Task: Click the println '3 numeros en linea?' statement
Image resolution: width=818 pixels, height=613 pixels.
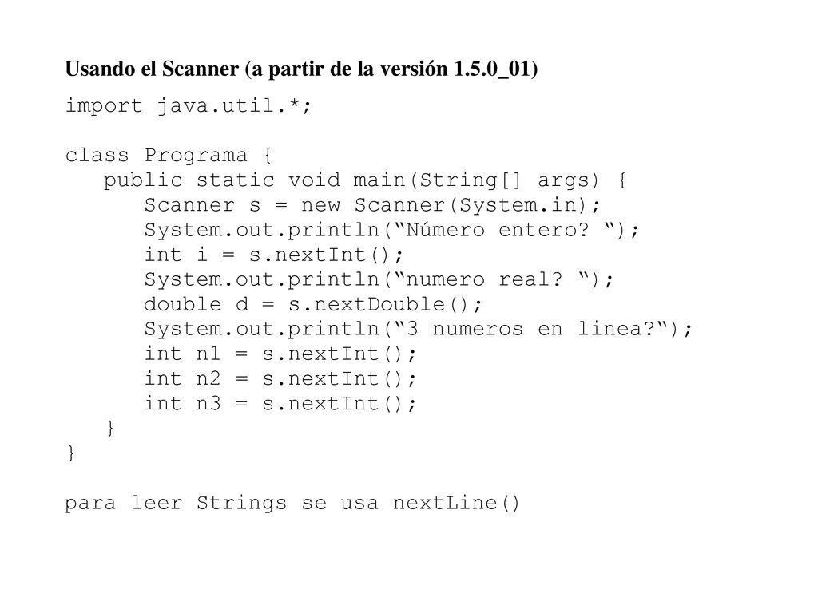Action: point(419,330)
